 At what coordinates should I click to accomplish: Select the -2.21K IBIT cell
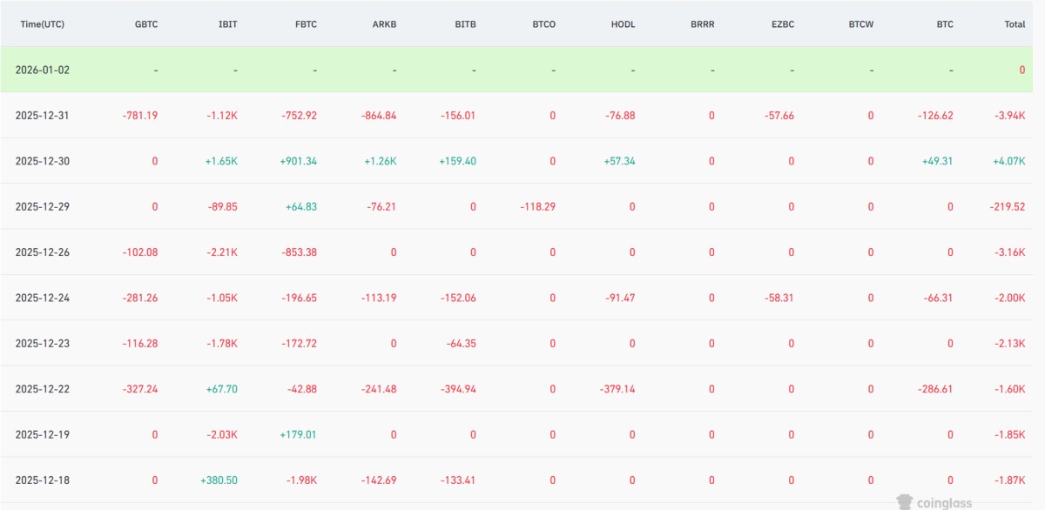(x=220, y=252)
